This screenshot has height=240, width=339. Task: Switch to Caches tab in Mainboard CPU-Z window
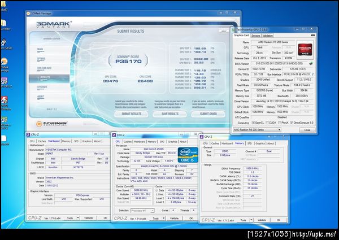[41, 141]
